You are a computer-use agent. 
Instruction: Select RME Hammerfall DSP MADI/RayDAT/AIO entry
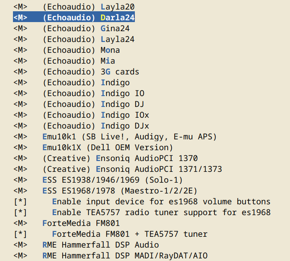click(x=124, y=256)
